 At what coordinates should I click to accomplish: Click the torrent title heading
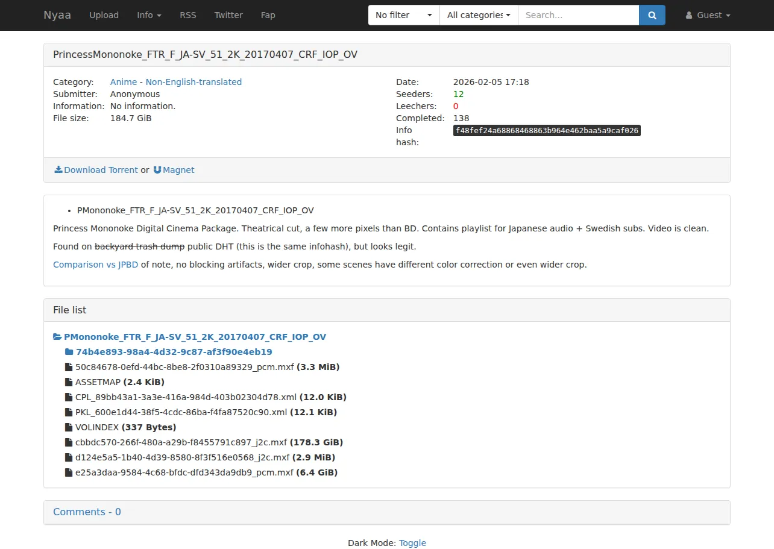click(206, 54)
